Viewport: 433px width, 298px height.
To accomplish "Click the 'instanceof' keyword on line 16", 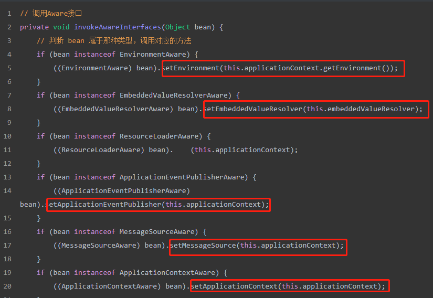I will 94,232.
